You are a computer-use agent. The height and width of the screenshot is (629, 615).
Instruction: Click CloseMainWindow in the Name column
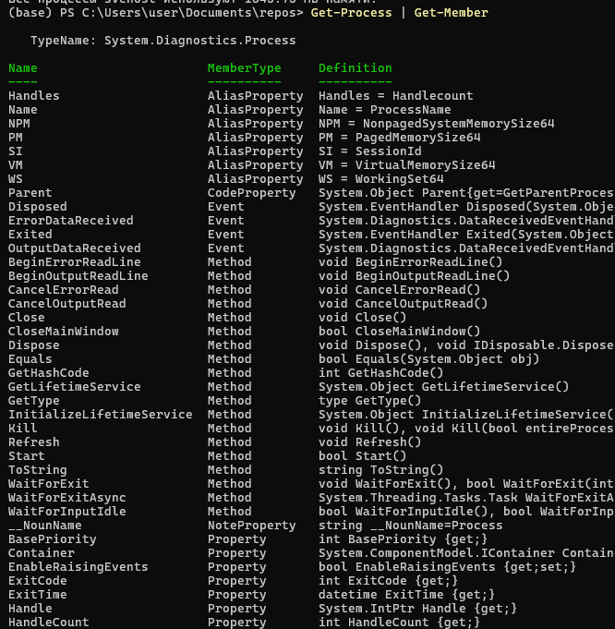[x=63, y=332]
